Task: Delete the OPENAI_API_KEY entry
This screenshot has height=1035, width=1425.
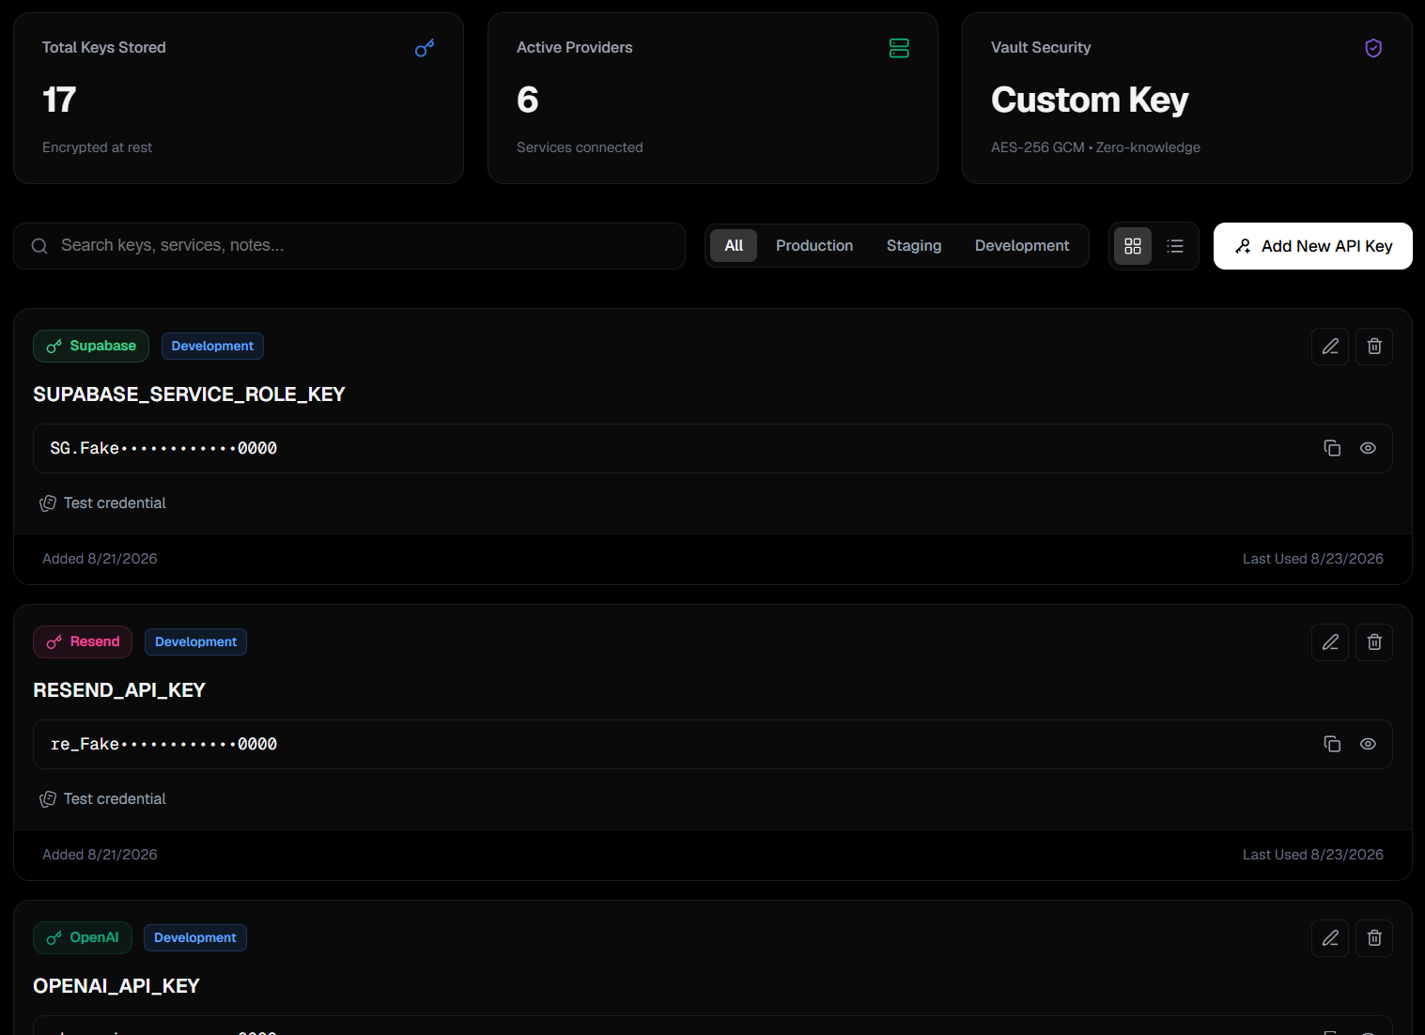Action: coord(1374,938)
